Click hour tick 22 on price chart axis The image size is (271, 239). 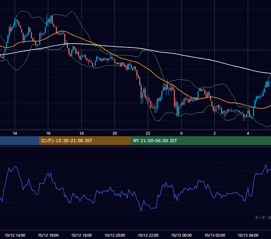click(148, 133)
